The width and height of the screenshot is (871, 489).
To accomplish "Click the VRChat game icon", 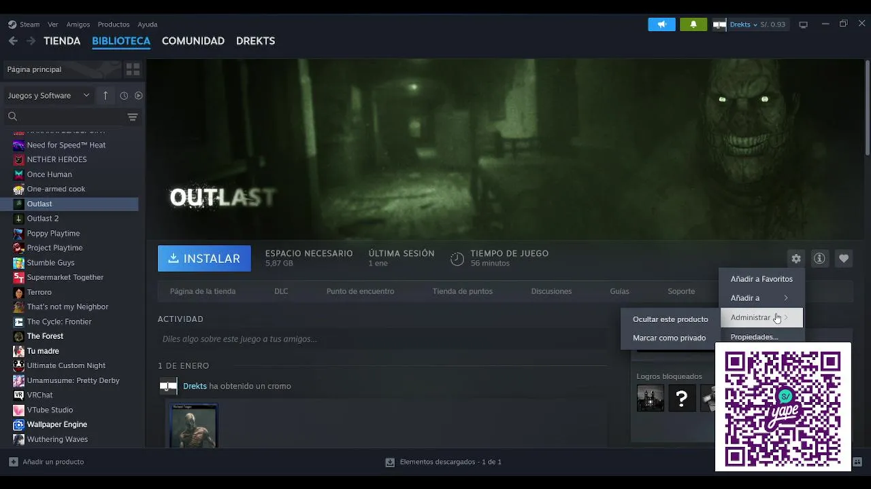I will (19, 395).
